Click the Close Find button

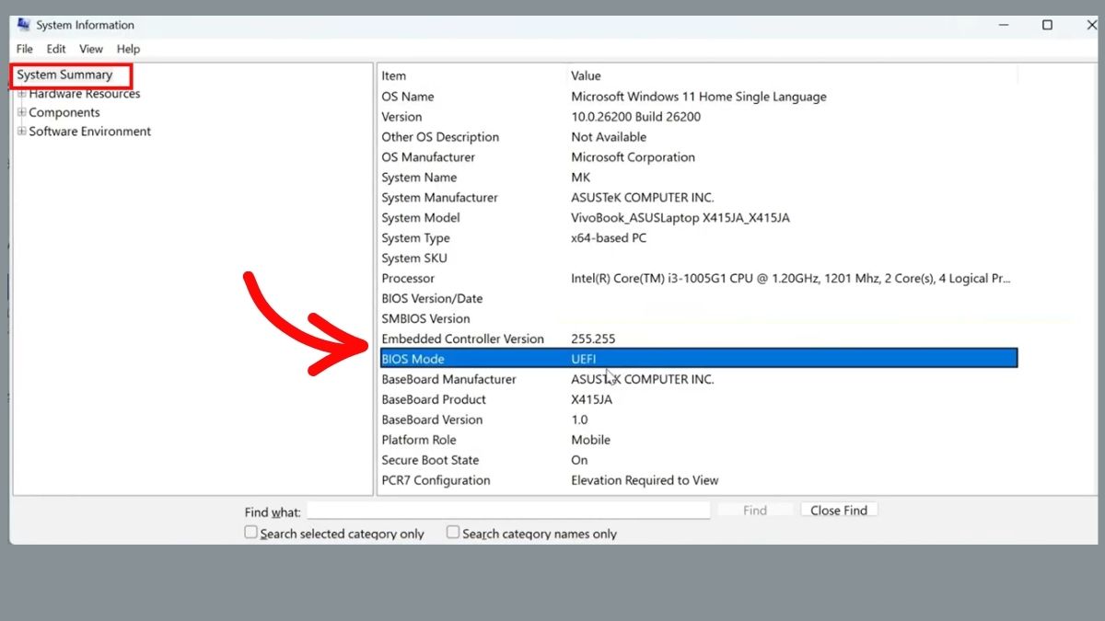coord(839,511)
